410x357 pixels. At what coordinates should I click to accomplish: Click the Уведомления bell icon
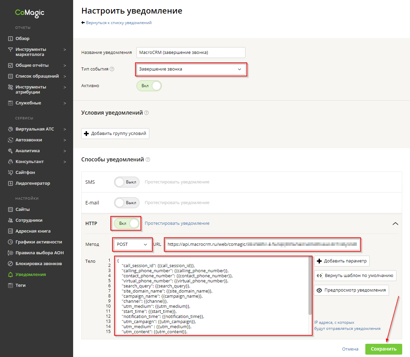click(10, 275)
